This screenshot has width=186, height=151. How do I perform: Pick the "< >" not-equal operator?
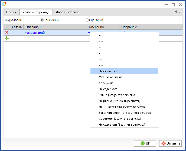[x=101, y=42]
